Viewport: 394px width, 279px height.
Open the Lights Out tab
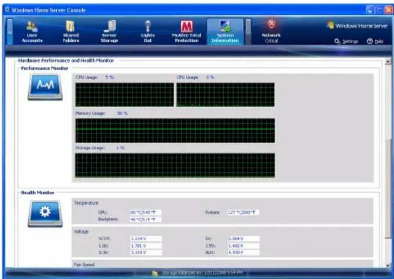point(148,32)
